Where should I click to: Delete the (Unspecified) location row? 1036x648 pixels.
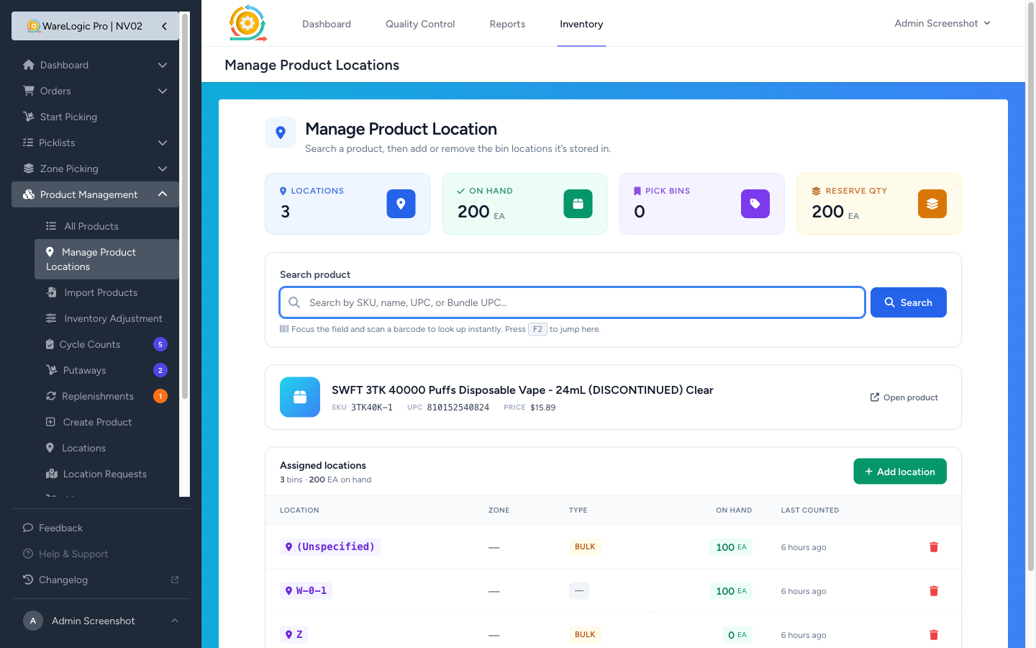pos(934,547)
